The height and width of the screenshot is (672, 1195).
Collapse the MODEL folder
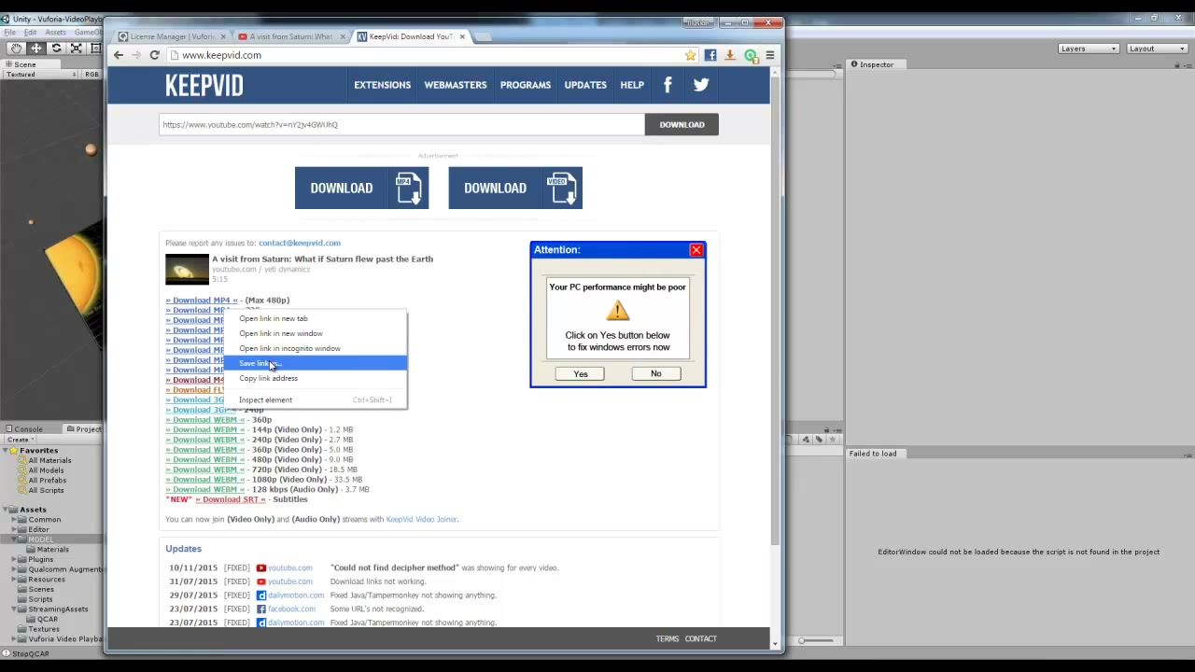point(14,539)
